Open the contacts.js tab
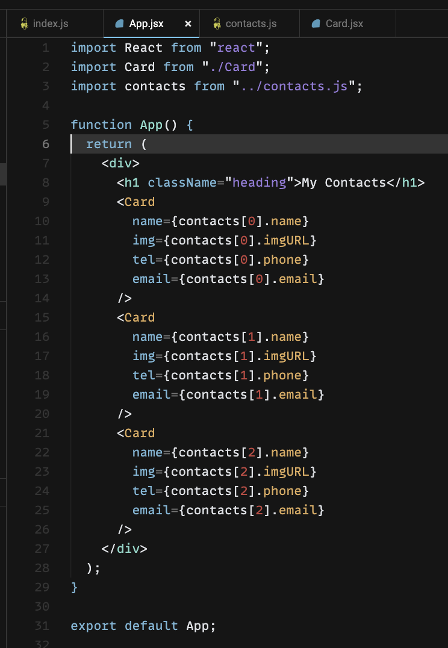Viewport: 448px width, 648px height. click(249, 23)
